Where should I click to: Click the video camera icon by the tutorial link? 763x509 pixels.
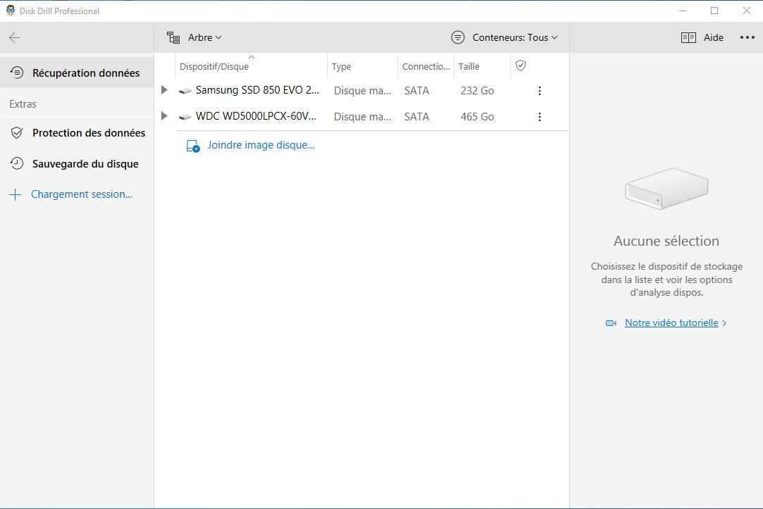pyautogui.click(x=612, y=323)
